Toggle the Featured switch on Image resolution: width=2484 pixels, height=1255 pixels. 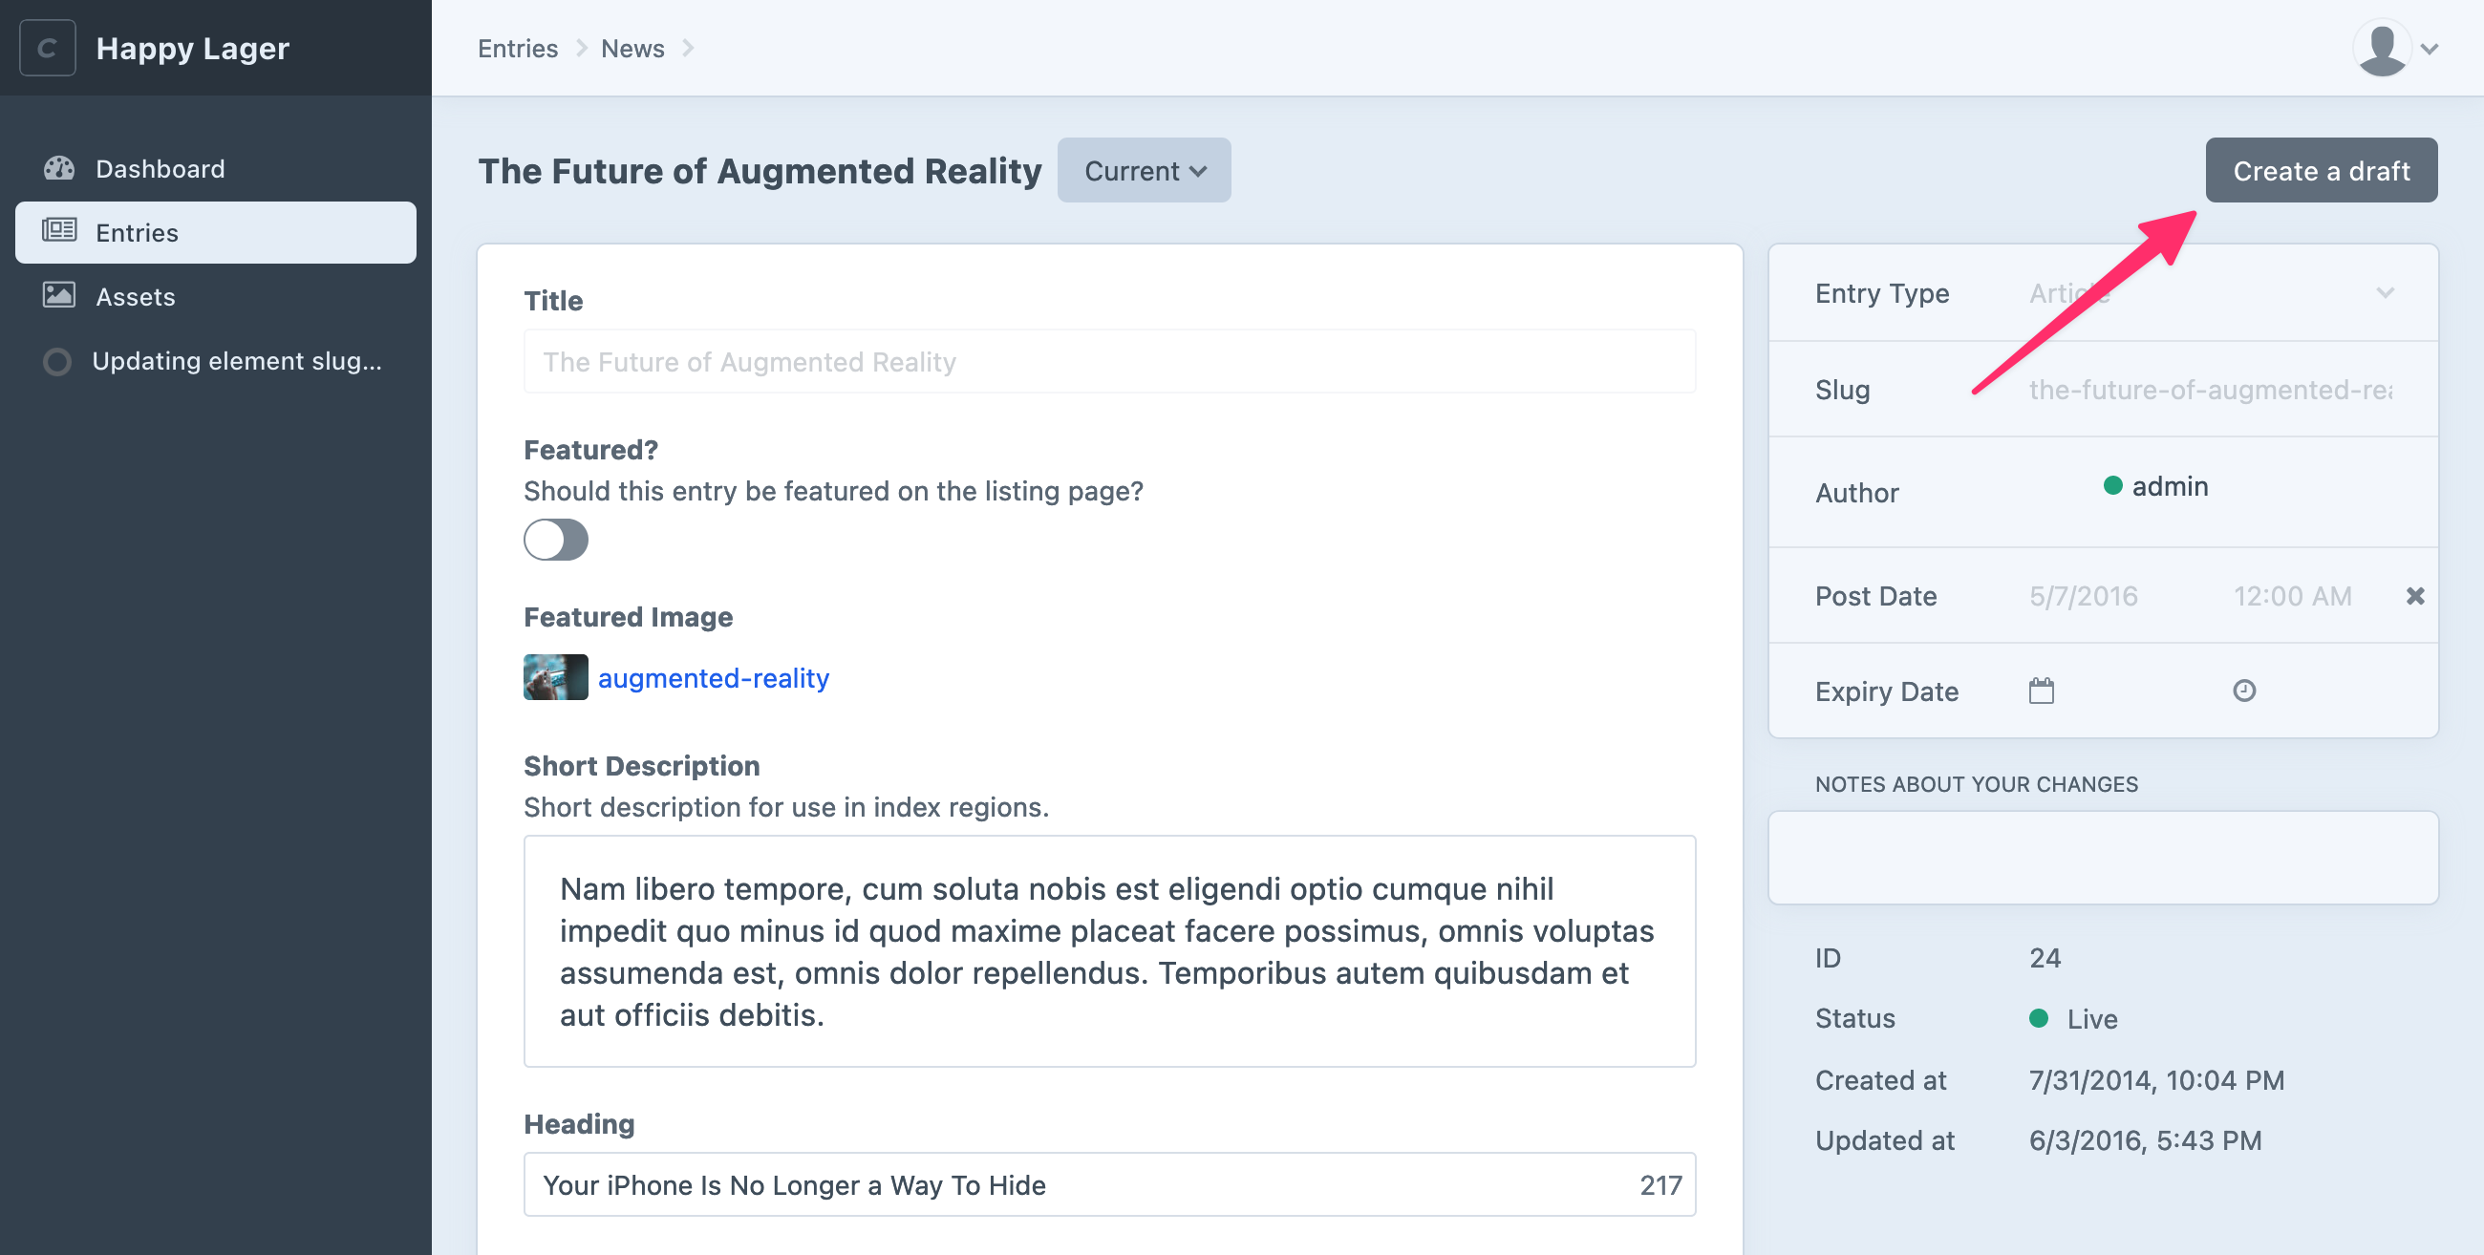(x=555, y=540)
